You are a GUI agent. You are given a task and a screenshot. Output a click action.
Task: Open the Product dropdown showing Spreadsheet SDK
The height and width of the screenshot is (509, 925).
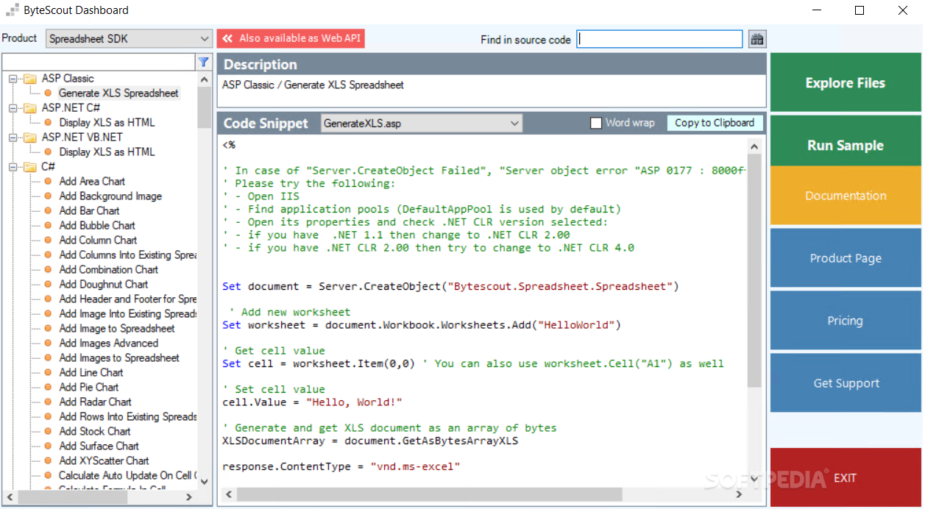[x=130, y=39]
